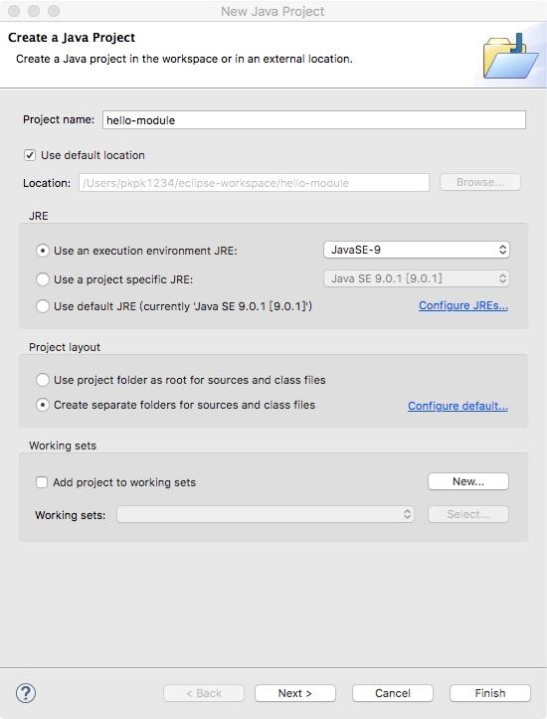Open the Configure JREs link
The image size is (547, 719).
pos(463,305)
